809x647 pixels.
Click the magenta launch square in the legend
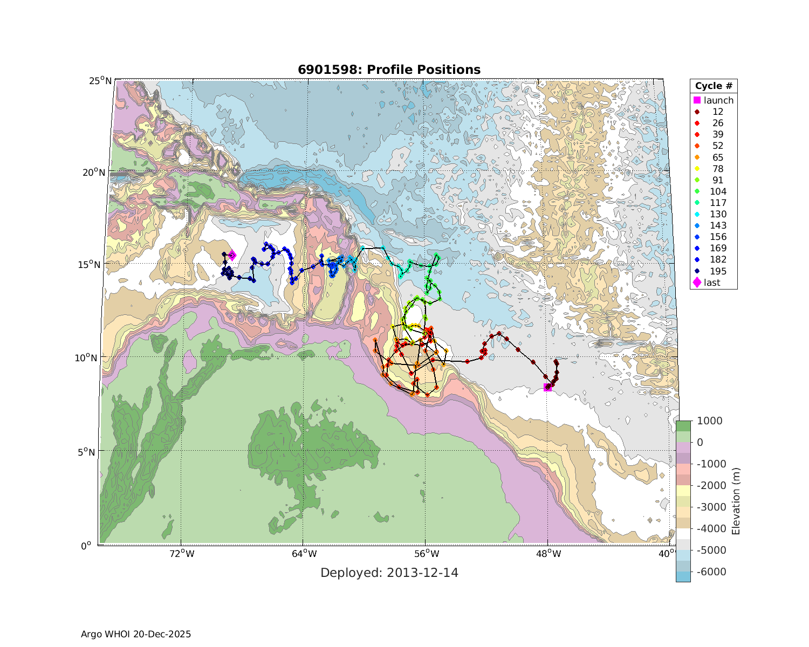tap(697, 100)
